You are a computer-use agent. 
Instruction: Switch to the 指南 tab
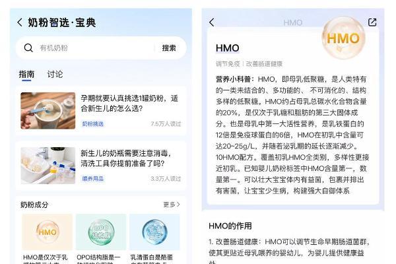(26, 75)
